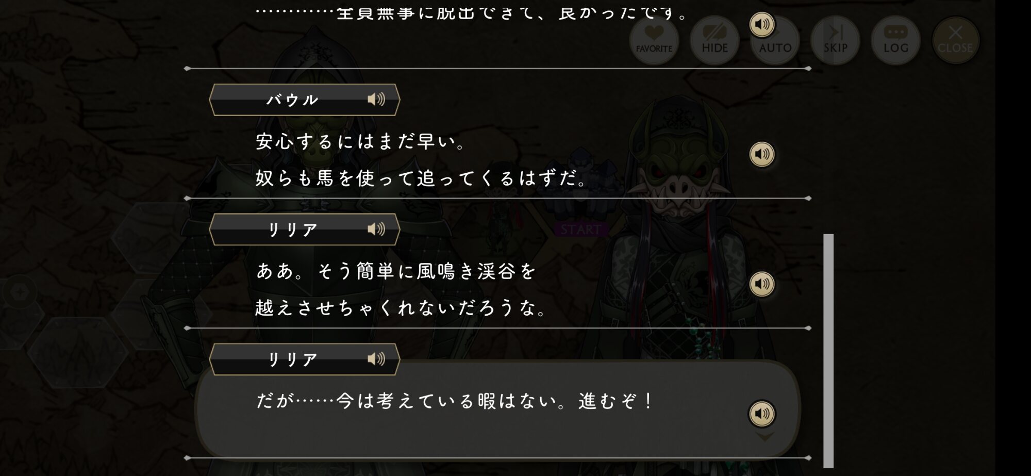Close the log with CLOSE button

[x=955, y=40]
